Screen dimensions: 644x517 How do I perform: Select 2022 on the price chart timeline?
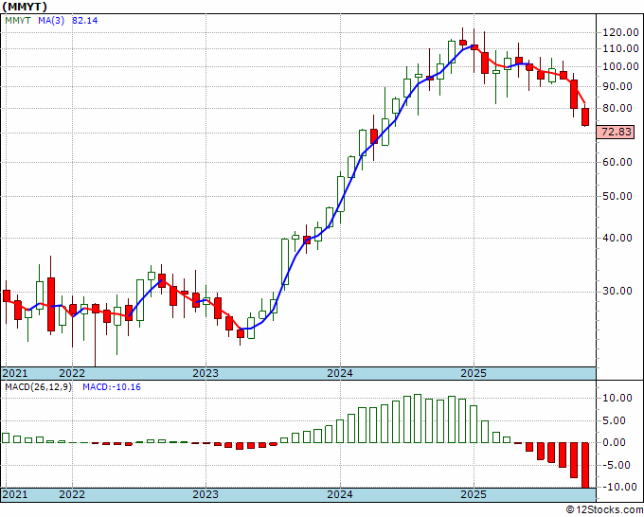[72, 374]
